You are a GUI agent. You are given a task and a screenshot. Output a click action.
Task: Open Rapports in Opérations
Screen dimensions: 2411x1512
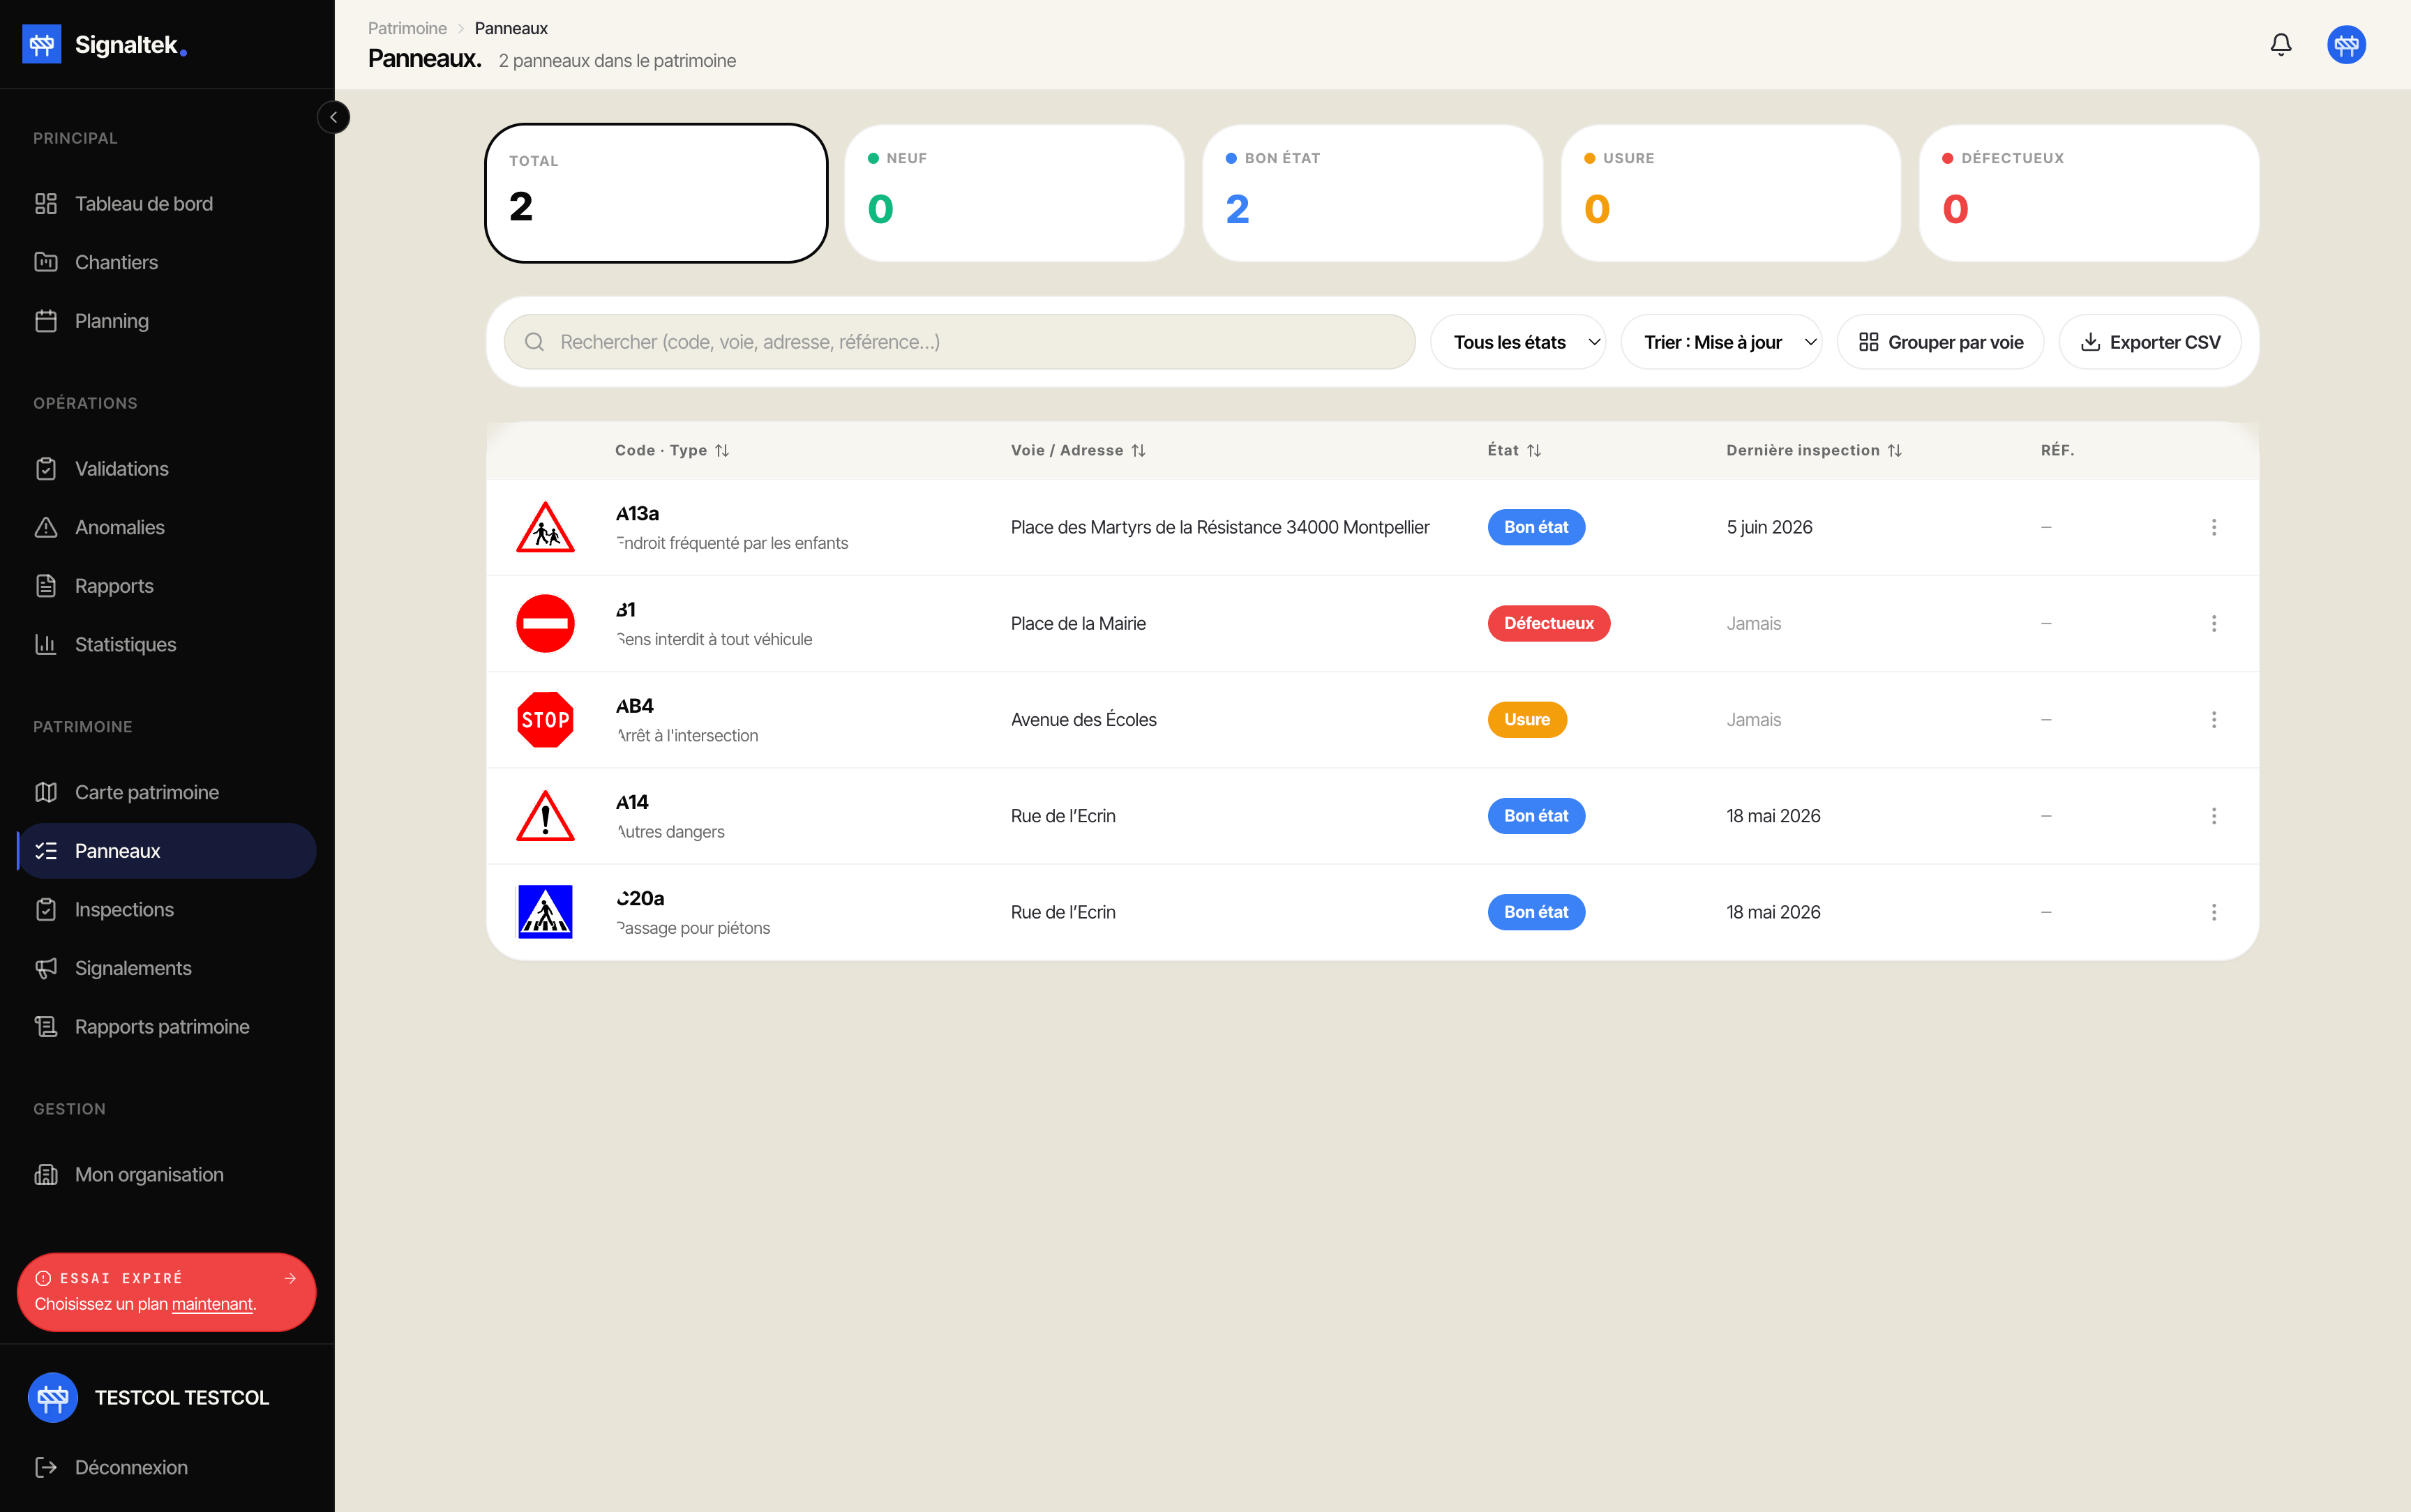point(167,586)
